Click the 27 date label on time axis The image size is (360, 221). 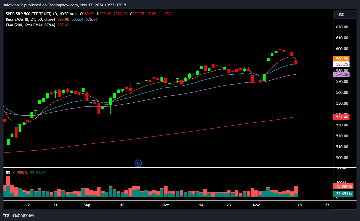[x=327, y=205]
